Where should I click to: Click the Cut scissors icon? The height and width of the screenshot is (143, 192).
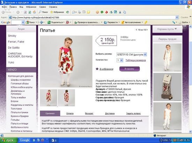[x=120, y=12]
